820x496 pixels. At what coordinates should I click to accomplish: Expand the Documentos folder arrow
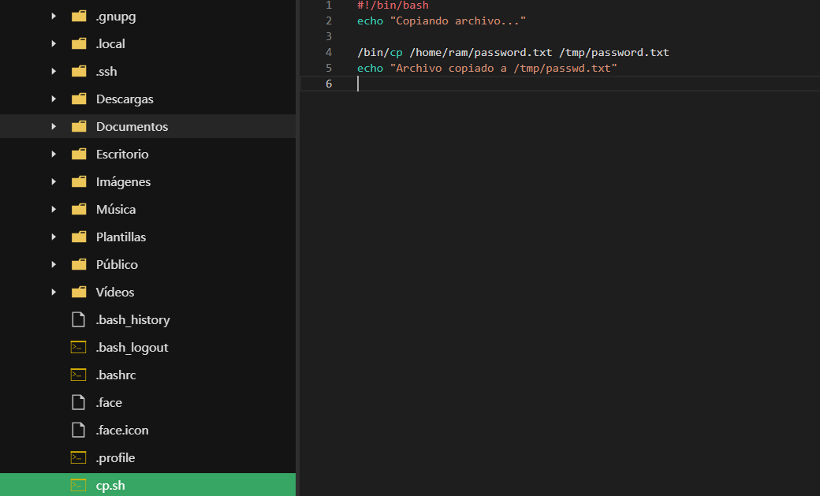(x=54, y=127)
